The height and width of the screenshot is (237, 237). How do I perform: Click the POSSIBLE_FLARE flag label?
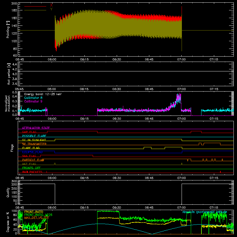point(34,136)
